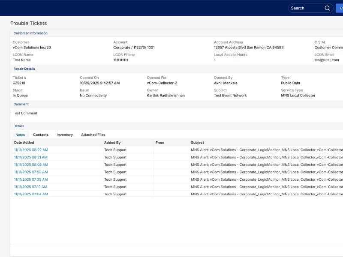Click the 11/11/2025 07:04 AM note link
The image size is (343, 257).
tap(31, 194)
